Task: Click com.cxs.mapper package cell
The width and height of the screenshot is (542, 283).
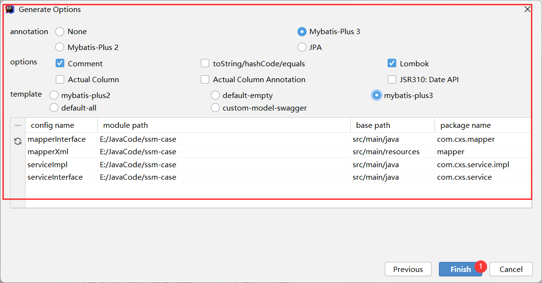Action: 483,139
